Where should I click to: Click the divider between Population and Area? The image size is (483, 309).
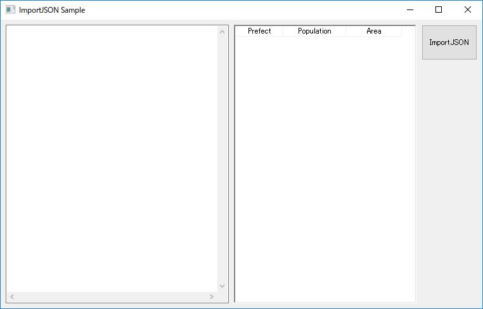pos(345,31)
